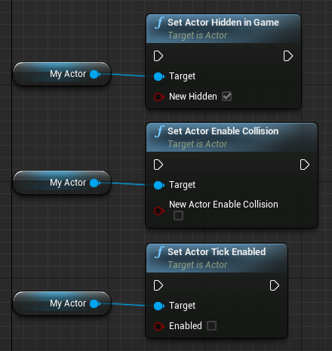332x351 pixels.
Task: Click input execution pin of Set Actor Hidden in Game
Action: point(158,56)
